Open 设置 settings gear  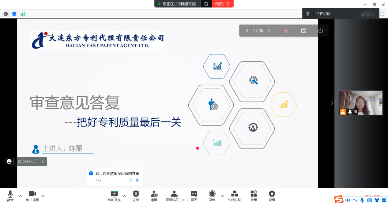[272, 195]
